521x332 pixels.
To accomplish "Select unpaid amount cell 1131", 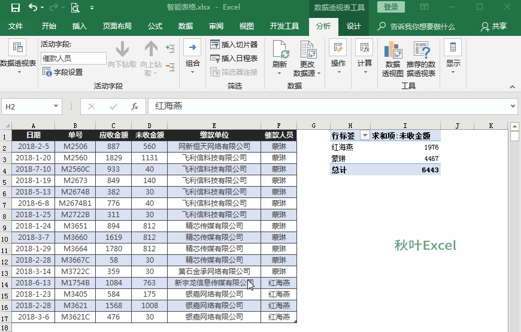I will 150,158.
